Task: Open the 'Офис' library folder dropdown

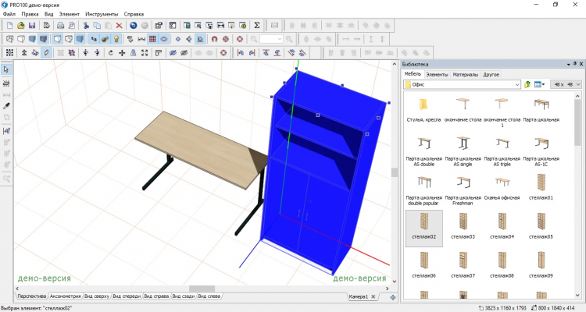Action: tap(517, 84)
